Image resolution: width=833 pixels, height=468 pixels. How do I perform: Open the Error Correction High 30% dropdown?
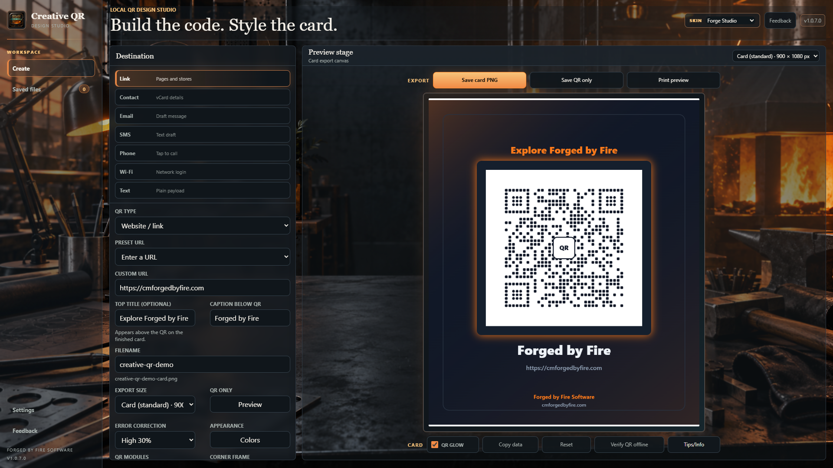click(155, 440)
